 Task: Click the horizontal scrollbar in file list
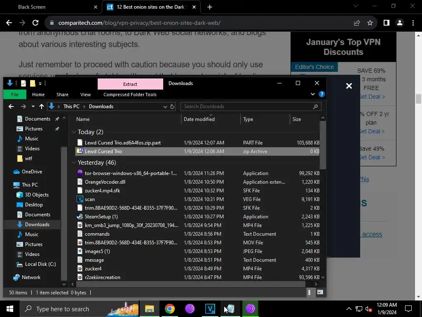(191, 284)
